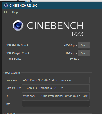Select the 28587 pts multi core score
Screen dimensions: 102x114
pyautogui.click(x=70, y=45)
